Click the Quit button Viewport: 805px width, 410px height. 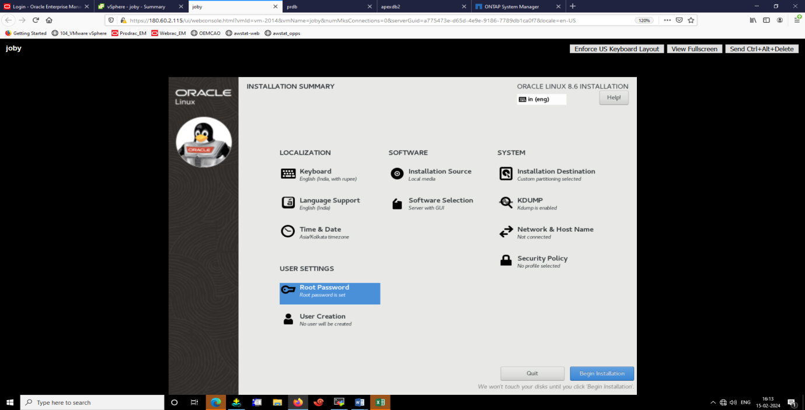pyautogui.click(x=532, y=374)
